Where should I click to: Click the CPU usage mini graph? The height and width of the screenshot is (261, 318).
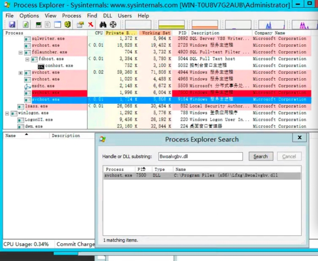pos(138,25)
